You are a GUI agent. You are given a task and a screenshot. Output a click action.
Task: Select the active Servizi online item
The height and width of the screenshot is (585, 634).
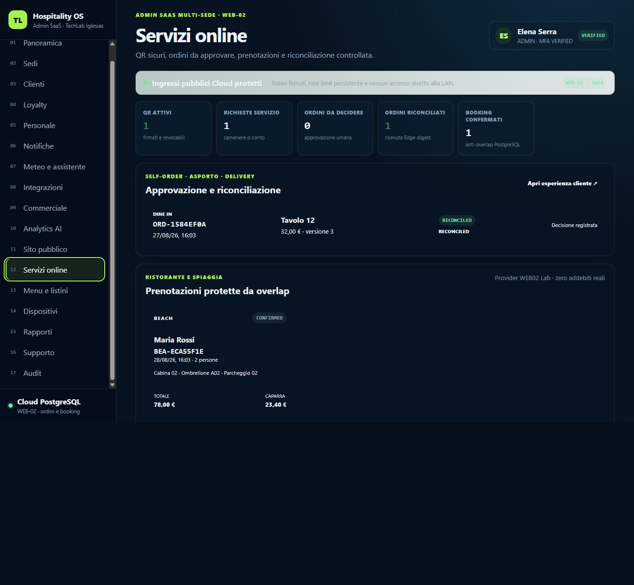coord(55,270)
